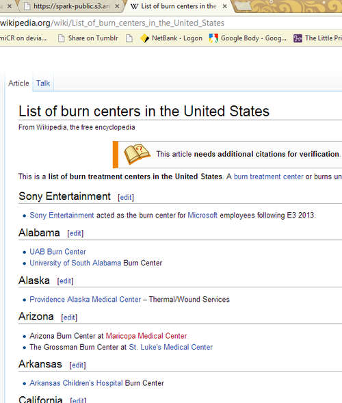Viewport: 342px width, 403px height.
Task: Open St. Luke's Medical Center link
Action: coord(170,347)
